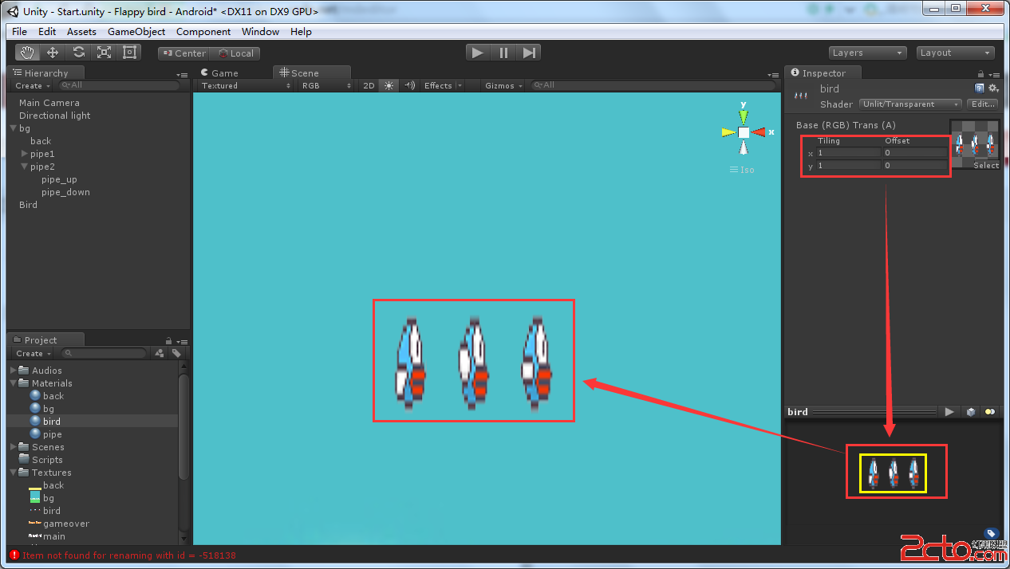Select the Rotate tool
This screenshot has width=1010, height=569.
point(78,53)
